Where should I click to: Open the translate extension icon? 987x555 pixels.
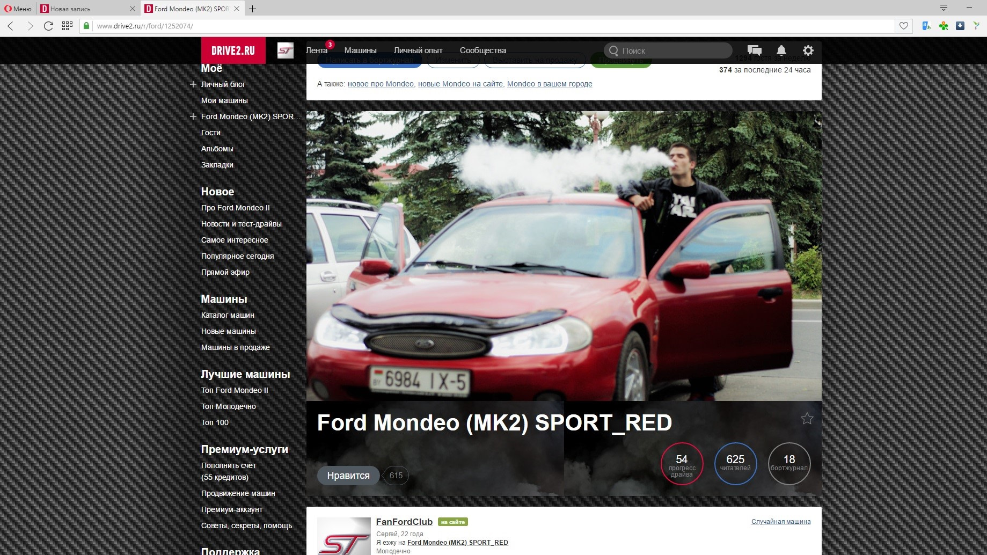tap(926, 26)
